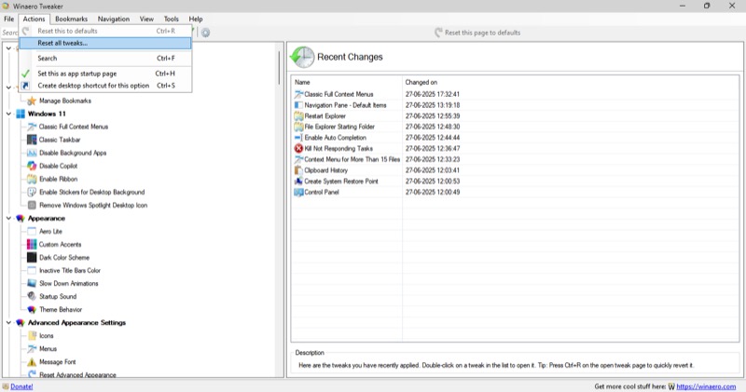Click the Message Font warning icon
746x392 pixels.
tap(32, 362)
